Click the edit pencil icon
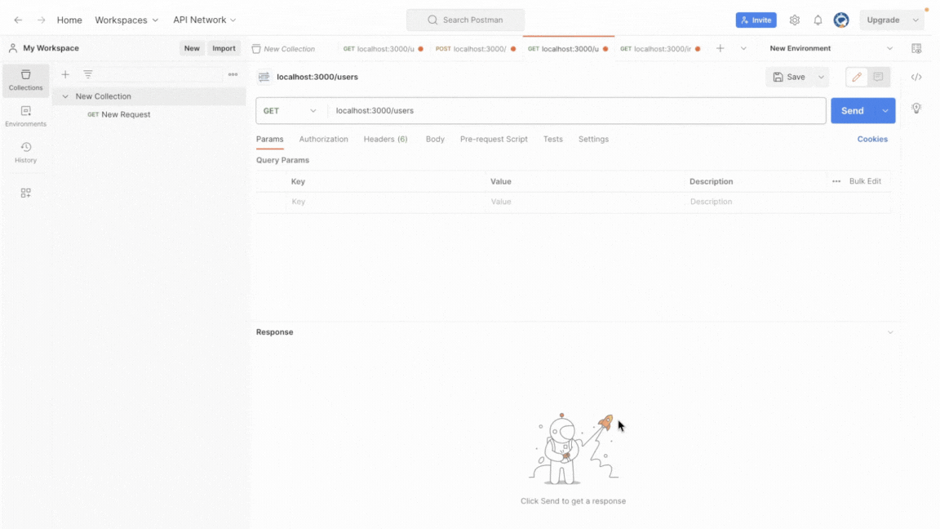 [857, 77]
